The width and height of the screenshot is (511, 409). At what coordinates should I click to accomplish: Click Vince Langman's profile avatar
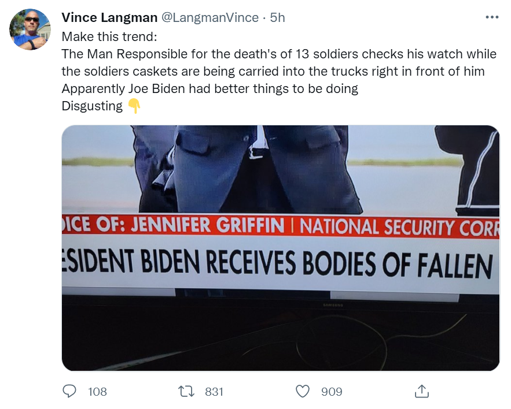click(x=30, y=29)
